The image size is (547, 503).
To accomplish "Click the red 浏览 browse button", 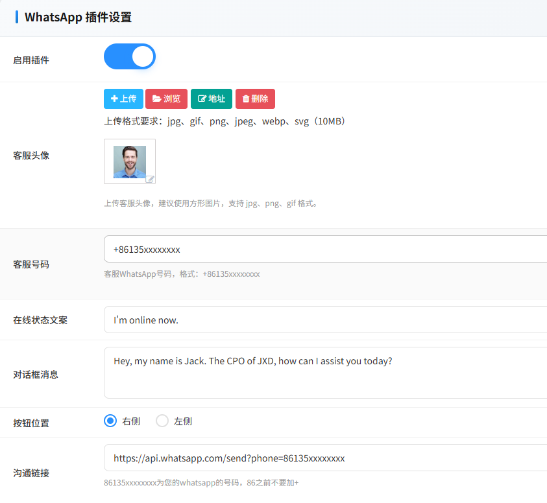I will pos(166,99).
